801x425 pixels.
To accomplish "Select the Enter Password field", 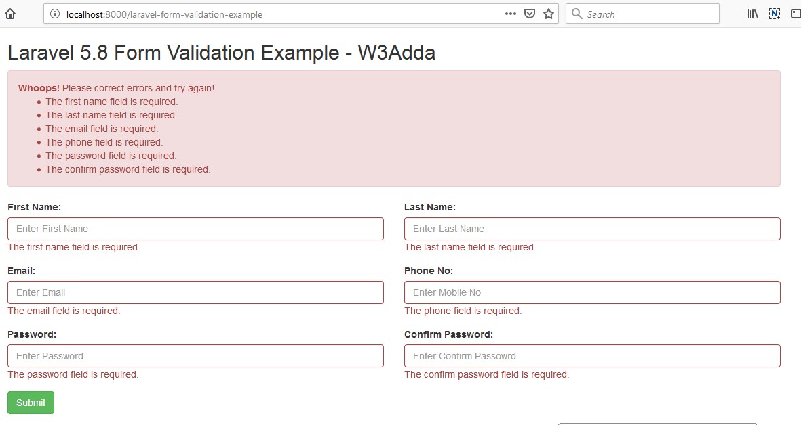I will (195, 355).
